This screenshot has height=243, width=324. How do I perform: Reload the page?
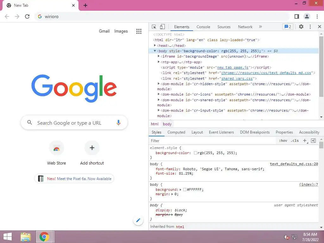pos(27,16)
